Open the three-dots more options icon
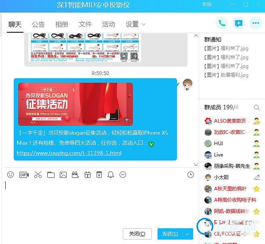The image size is (265, 244). [x=256, y=23]
